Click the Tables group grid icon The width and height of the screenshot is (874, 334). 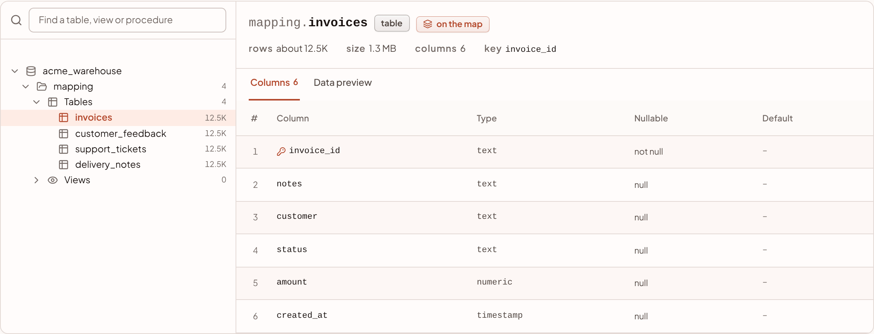pyautogui.click(x=53, y=102)
